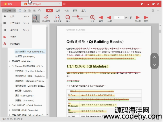This screenshot has height=122, width=163.
Task: Click the text font size icon
Action: [25, 10]
